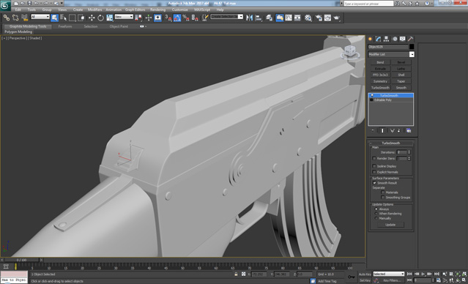The width and height of the screenshot is (468, 284).
Task: Activate Select and Scale tool
Action: tap(110, 18)
